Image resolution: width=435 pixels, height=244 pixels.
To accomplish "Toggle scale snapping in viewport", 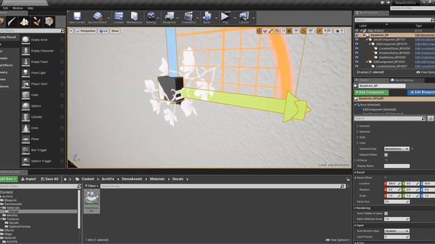I will tap(319, 31).
